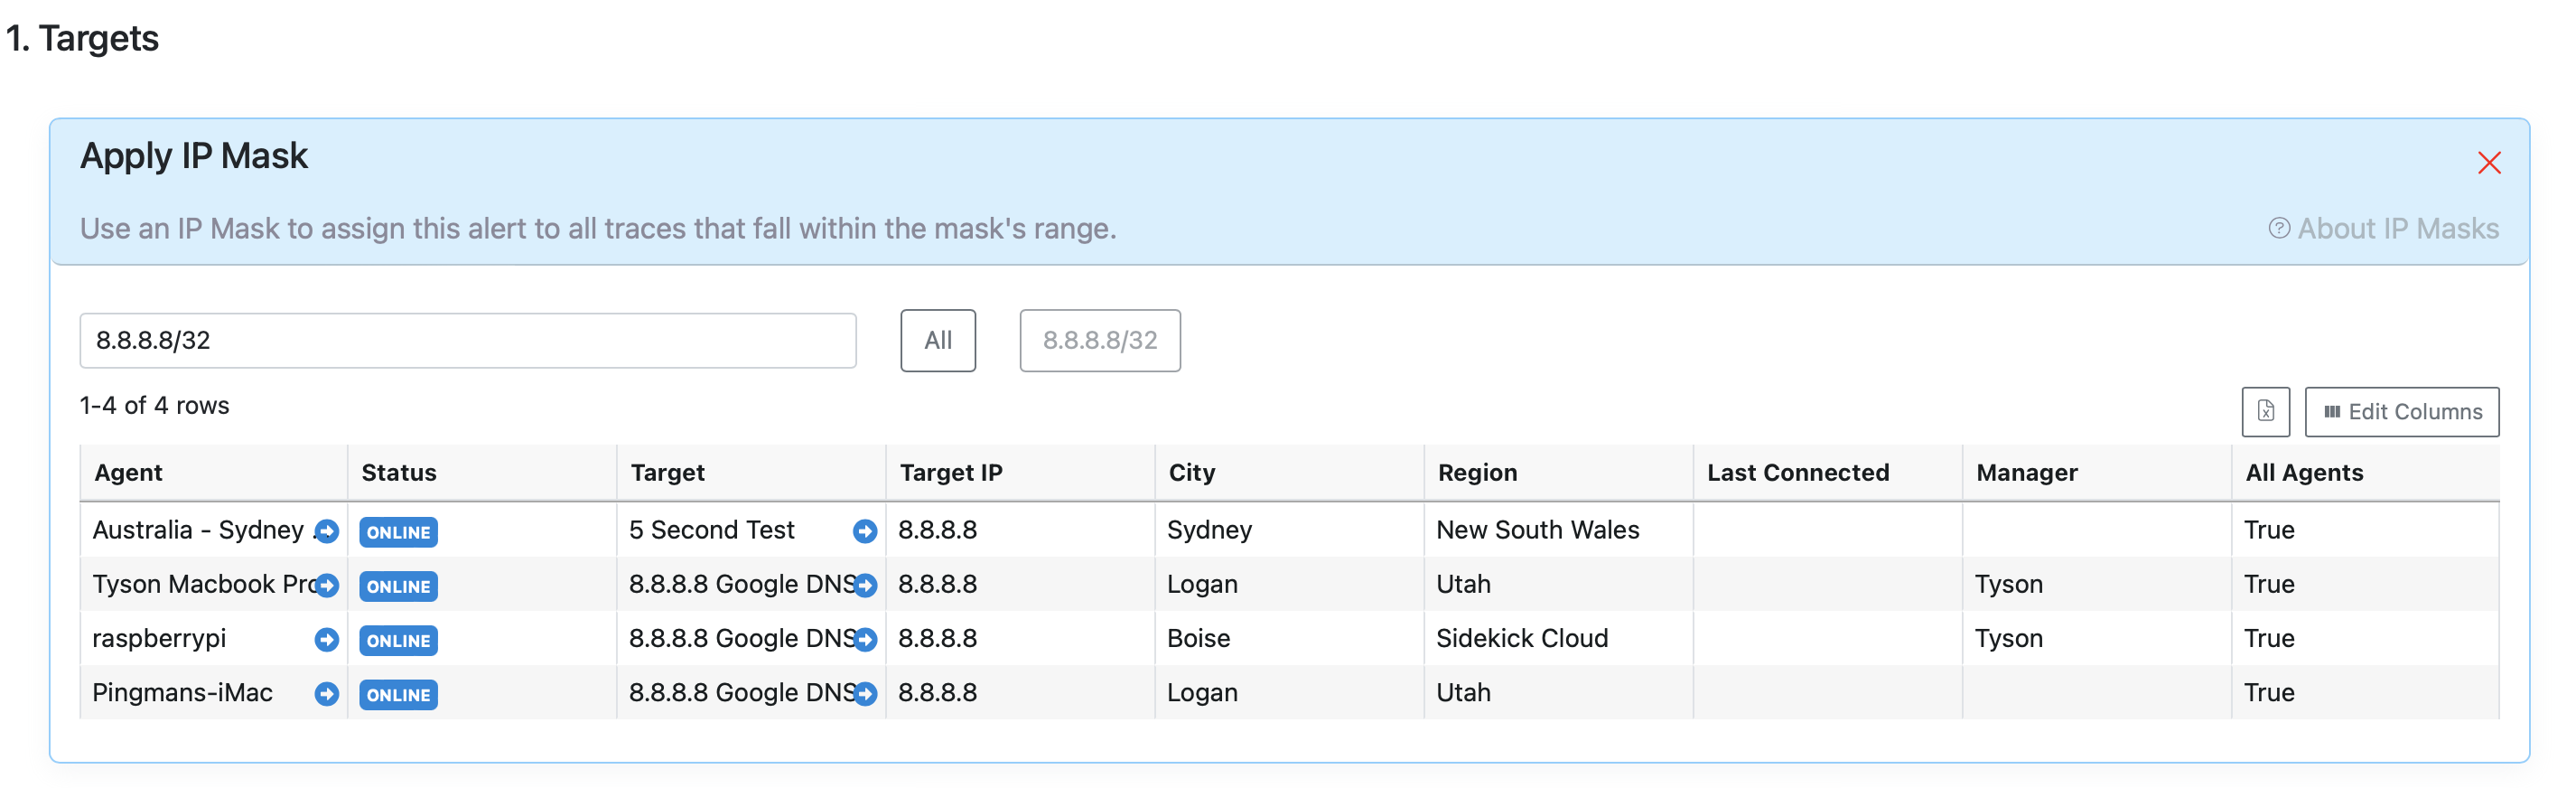Image resolution: width=2576 pixels, height=788 pixels.
Task: Click Utah region in Pingmans-iMac row
Action: tap(1463, 692)
